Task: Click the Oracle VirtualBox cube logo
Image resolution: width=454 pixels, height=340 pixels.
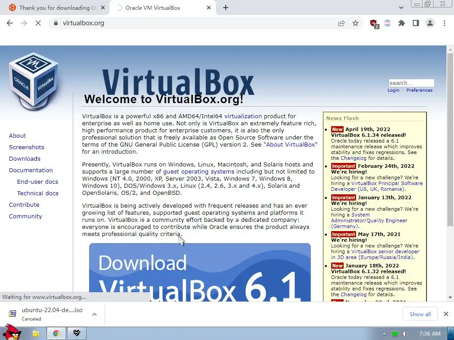Action: (x=34, y=81)
